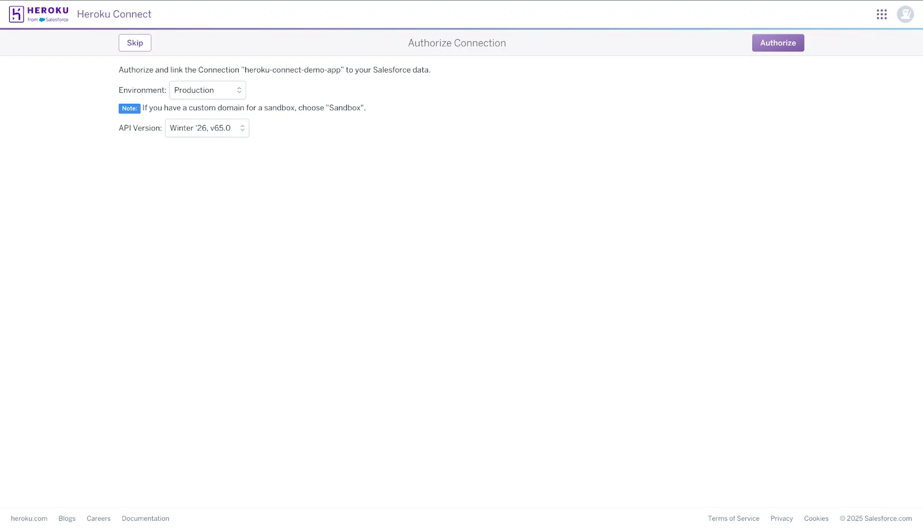Open heroku.com footer link
Screen dimensions: 923x529
coord(29,519)
